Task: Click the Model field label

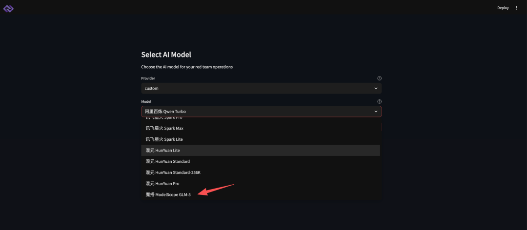Action: [x=146, y=101]
